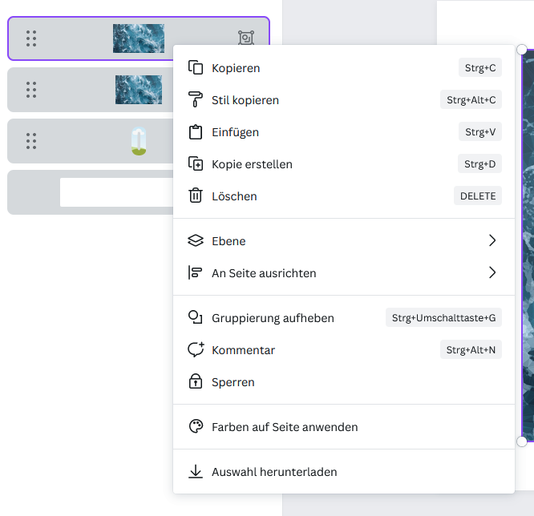534x516 pixels.
Task: Click the Löschen trash icon
Action: pos(196,196)
